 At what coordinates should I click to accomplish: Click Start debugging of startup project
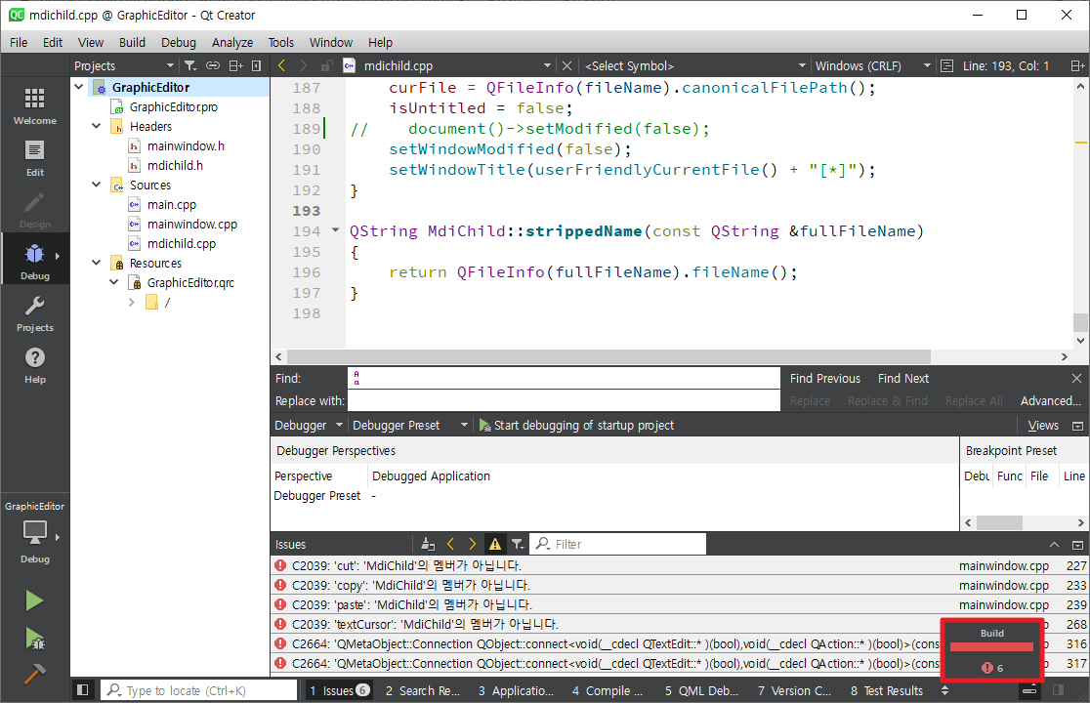click(576, 425)
